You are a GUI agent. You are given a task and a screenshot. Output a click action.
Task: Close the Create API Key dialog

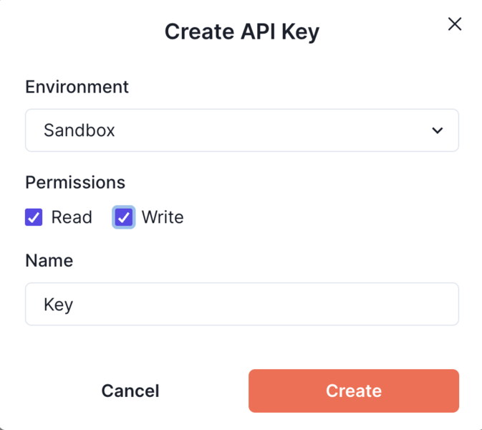click(454, 24)
